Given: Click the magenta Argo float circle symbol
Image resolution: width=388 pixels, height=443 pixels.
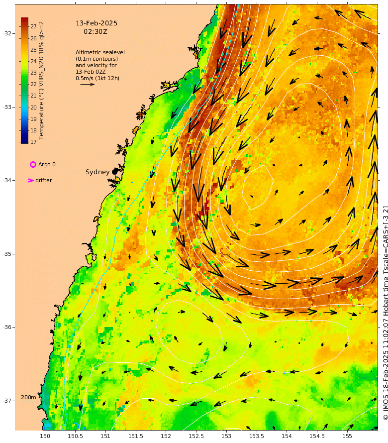Looking at the screenshot, I should point(33,164).
